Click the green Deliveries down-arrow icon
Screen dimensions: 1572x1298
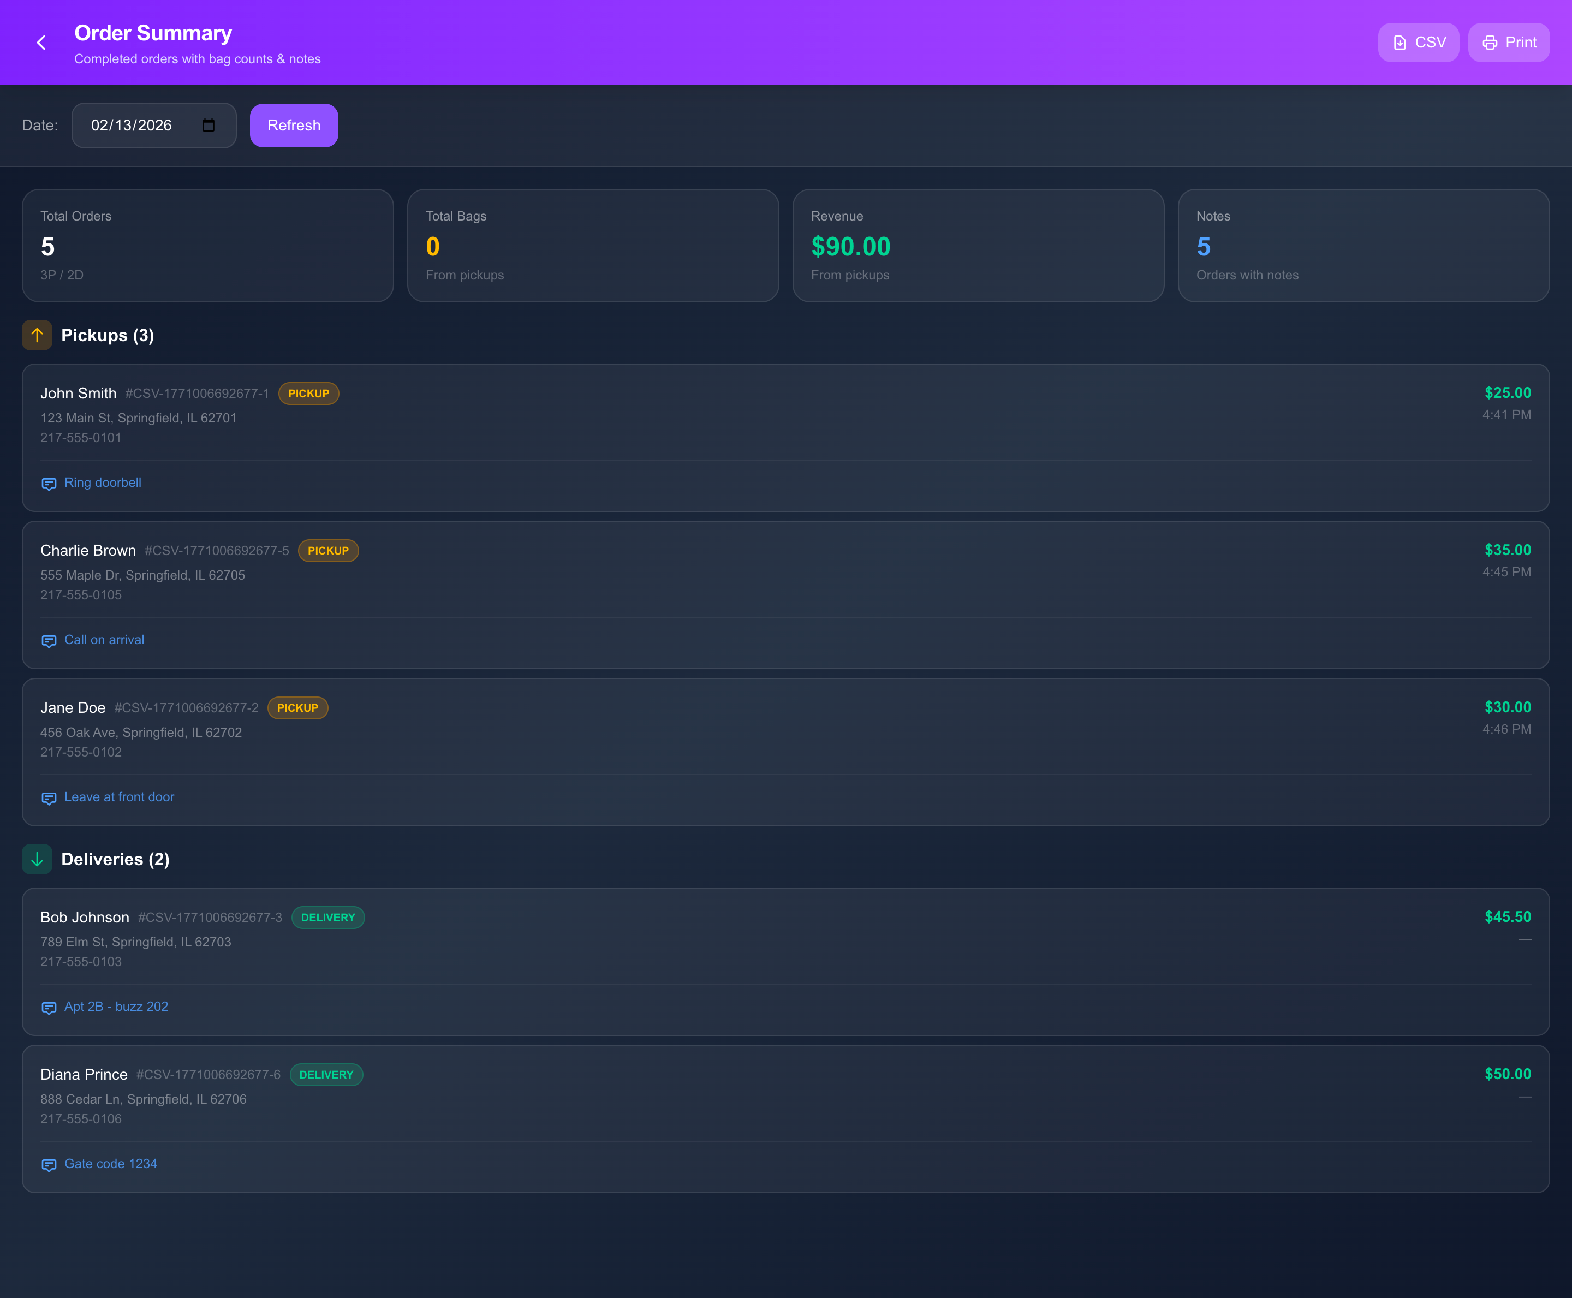(x=37, y=859)
